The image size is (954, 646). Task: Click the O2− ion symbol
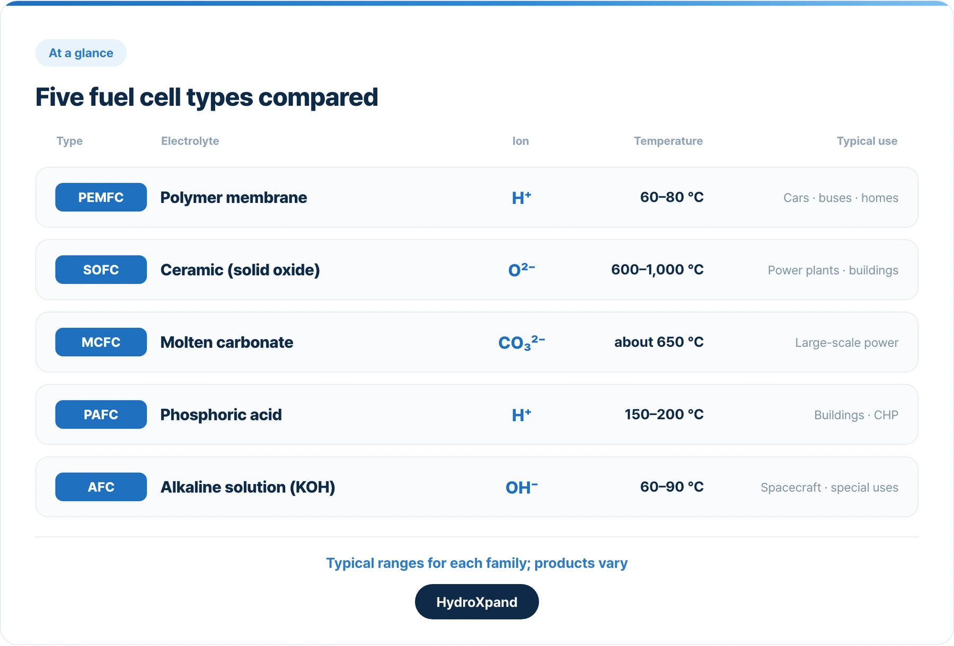[522, 270]
